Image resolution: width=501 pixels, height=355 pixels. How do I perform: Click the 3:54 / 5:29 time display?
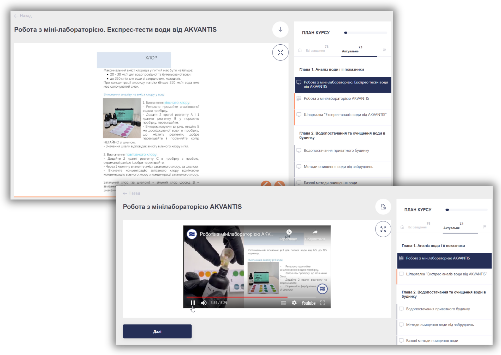point(219,303)
